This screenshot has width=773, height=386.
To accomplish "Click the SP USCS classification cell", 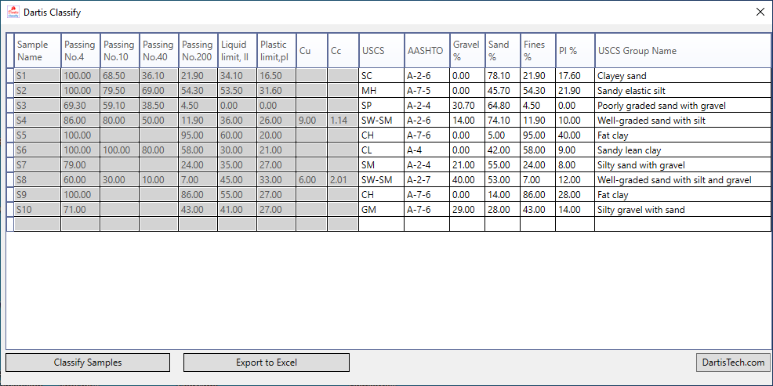I will pyautogui.click(x=382, y=106).
